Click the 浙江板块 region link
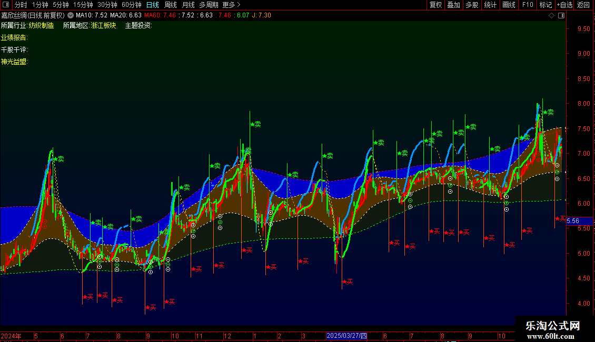 click(104, 25)
